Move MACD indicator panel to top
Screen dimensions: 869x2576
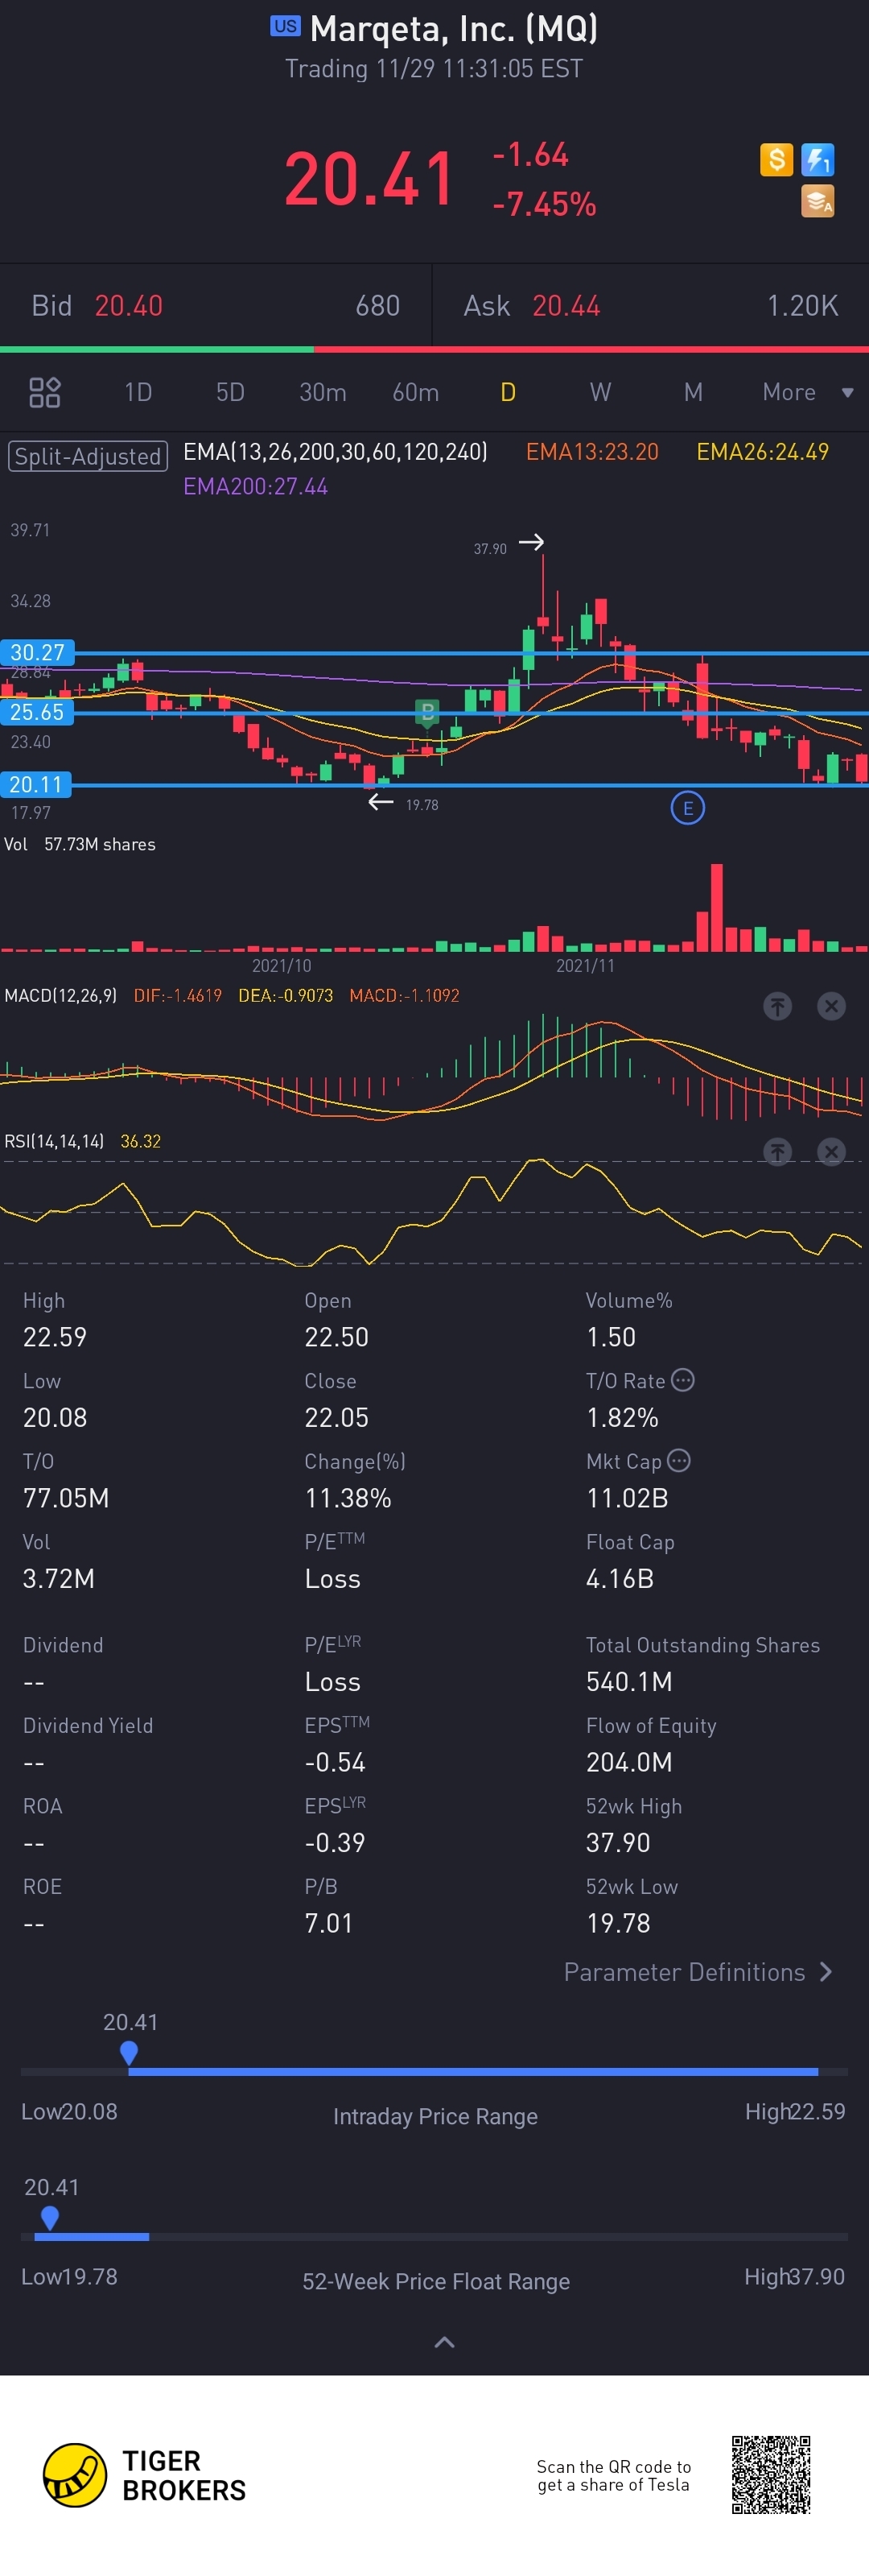coord(778,1006)
